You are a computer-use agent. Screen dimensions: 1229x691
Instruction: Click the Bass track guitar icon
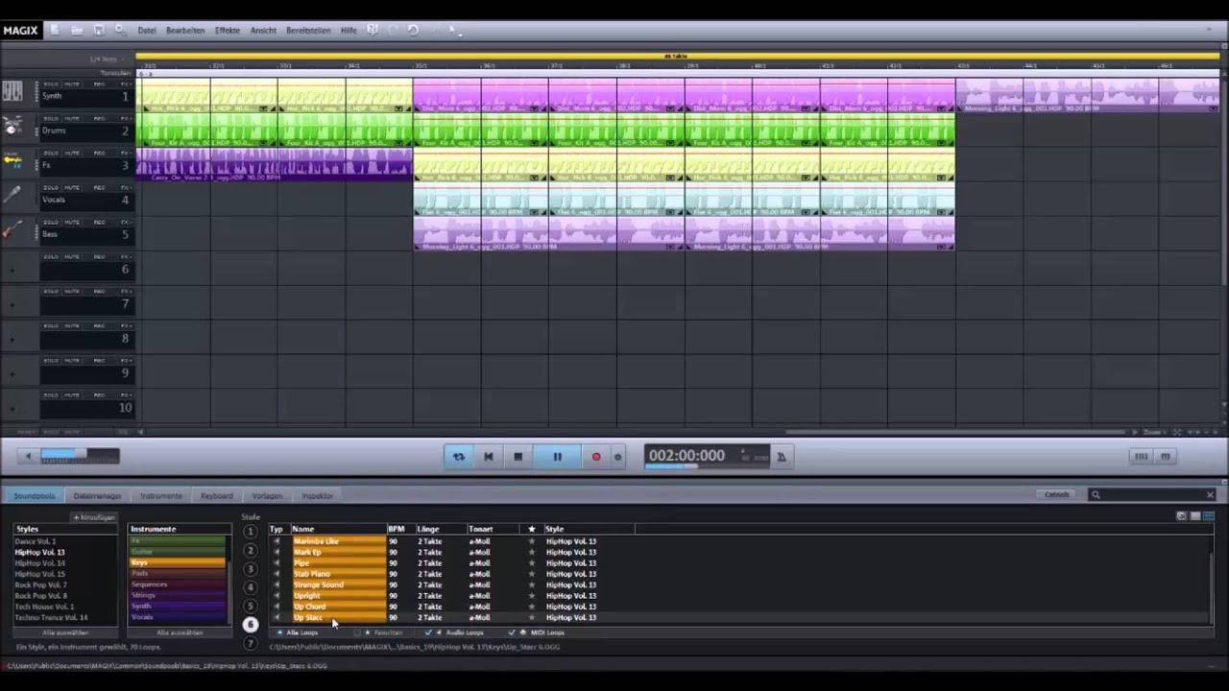[12, 230]
